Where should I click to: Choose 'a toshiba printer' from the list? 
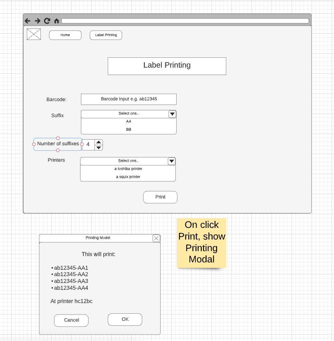click(128, 169)
